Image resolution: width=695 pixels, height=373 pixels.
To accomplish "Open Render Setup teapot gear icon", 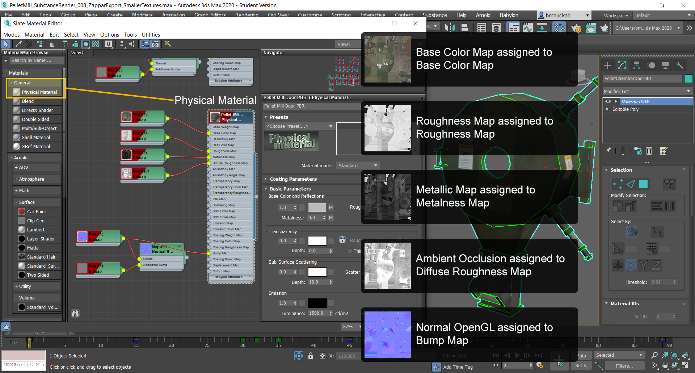I will [576, 28].
